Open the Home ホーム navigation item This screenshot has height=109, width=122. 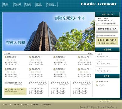[x=6, y=5]
